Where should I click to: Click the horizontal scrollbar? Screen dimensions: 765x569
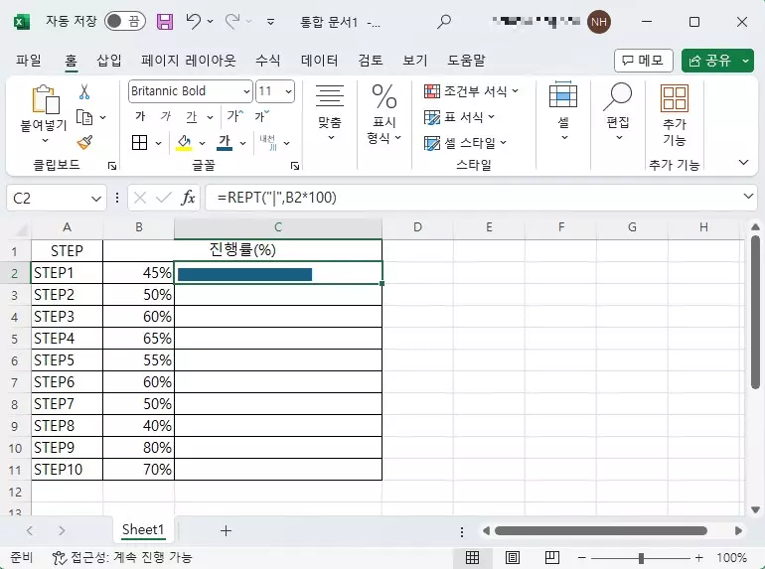[601, 530]
